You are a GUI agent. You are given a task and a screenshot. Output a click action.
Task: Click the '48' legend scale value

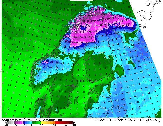[74, 125]
